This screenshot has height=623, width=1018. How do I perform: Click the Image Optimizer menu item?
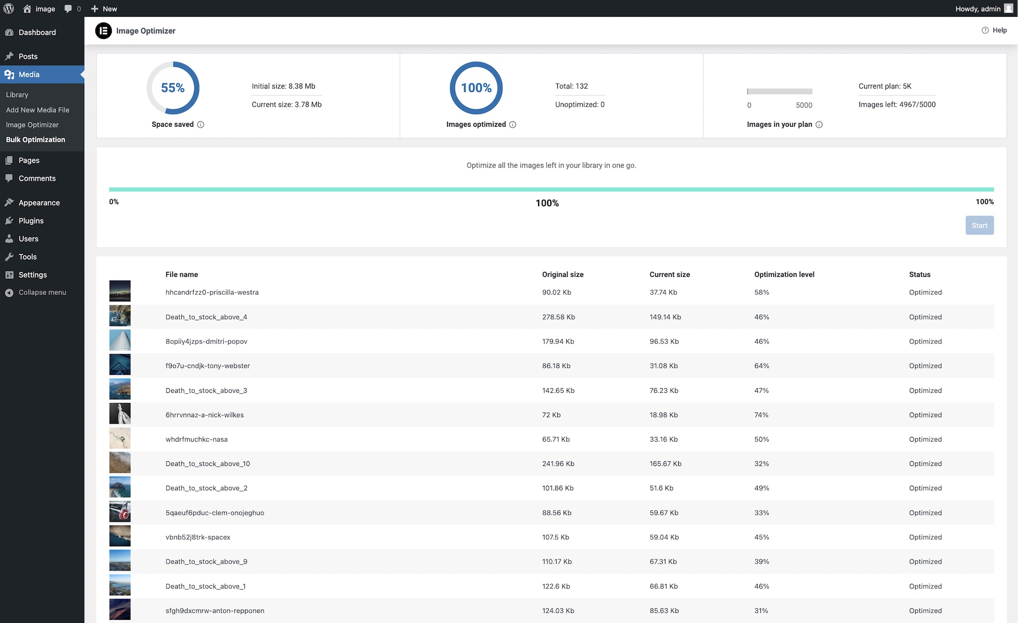coord(32,124)
